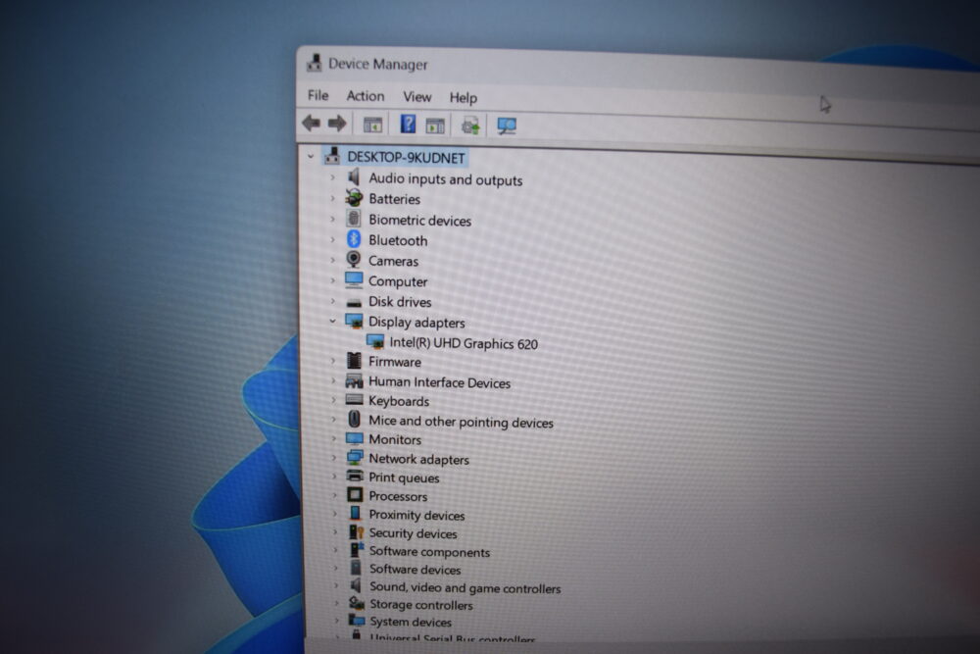Open the File menu

pyautogui.click(x=318, y=95)
